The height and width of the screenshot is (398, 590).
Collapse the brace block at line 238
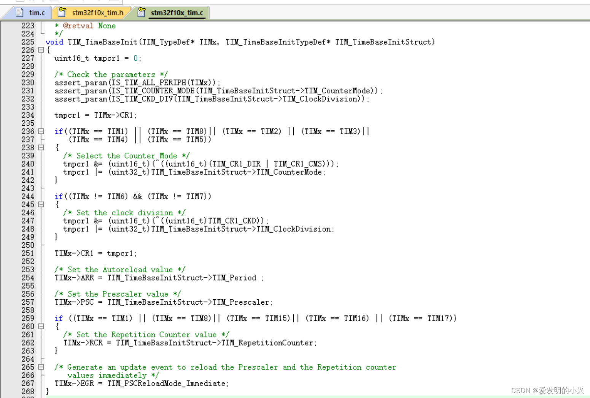click(x=41, y=148)
